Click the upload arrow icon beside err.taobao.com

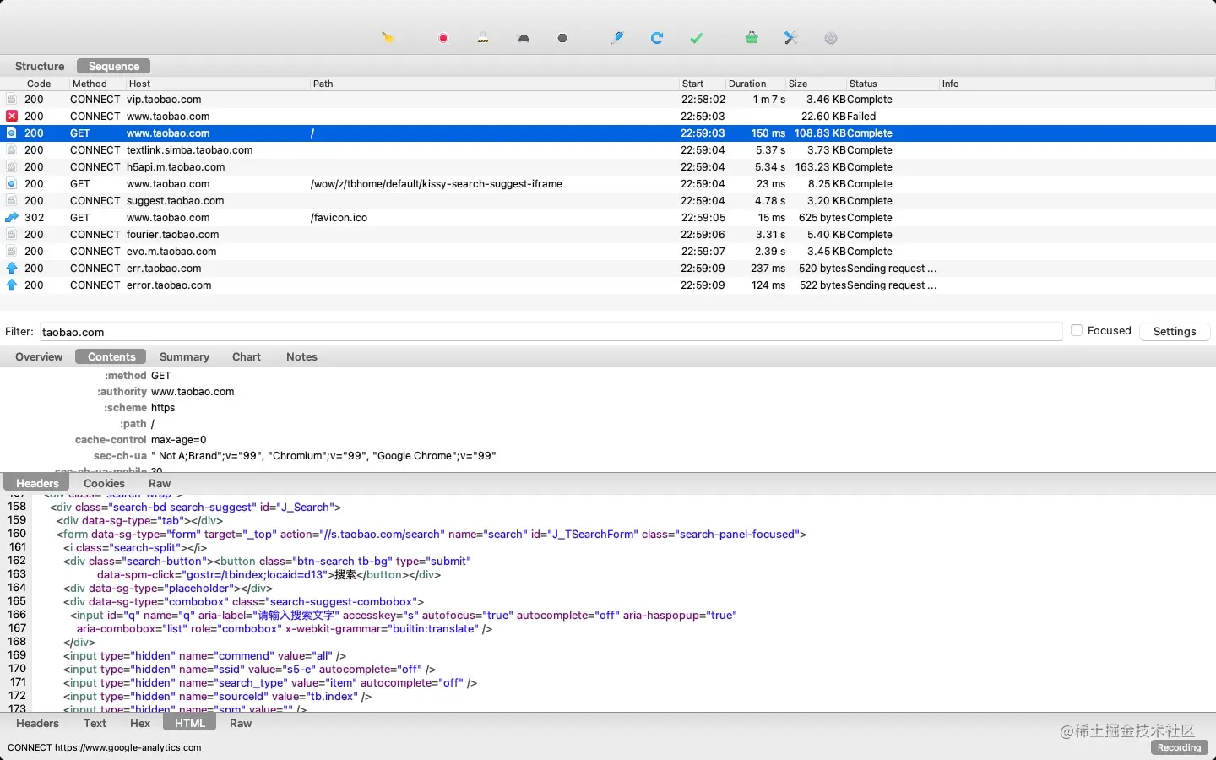(x=12, y=269)
